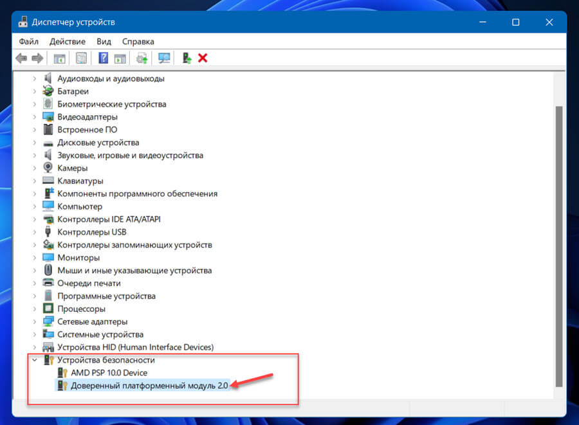Select Доверенный платформенный модуль 2.0
The height and width of the screenshot is (425, 579).
click(149, 386)
